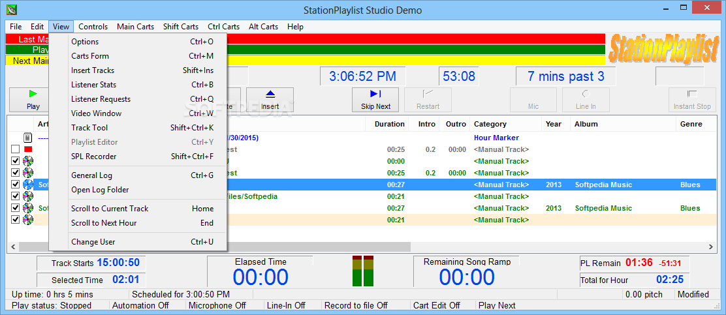Click the 3:06:52 PM clock display

(x=362, y=76)
